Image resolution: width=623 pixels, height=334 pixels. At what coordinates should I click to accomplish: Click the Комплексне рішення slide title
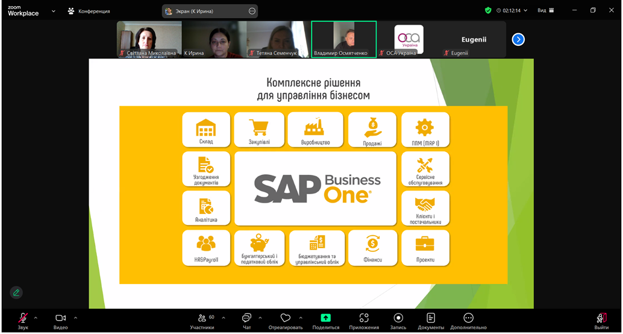tap(313, 89)
